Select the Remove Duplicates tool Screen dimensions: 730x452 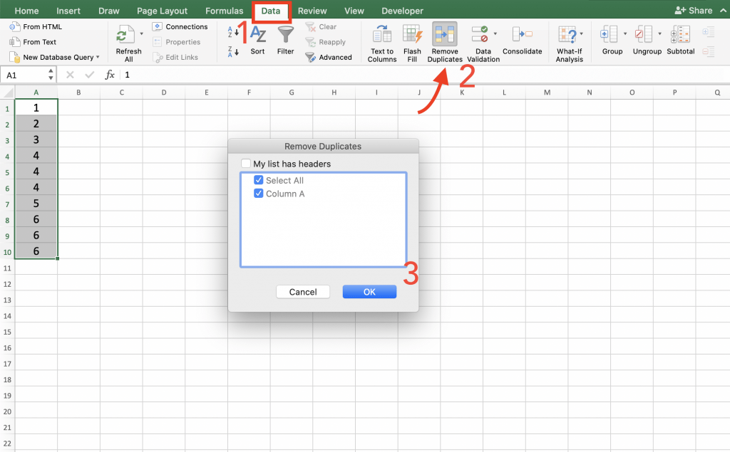pyautogui.click(x=444, y=41)
